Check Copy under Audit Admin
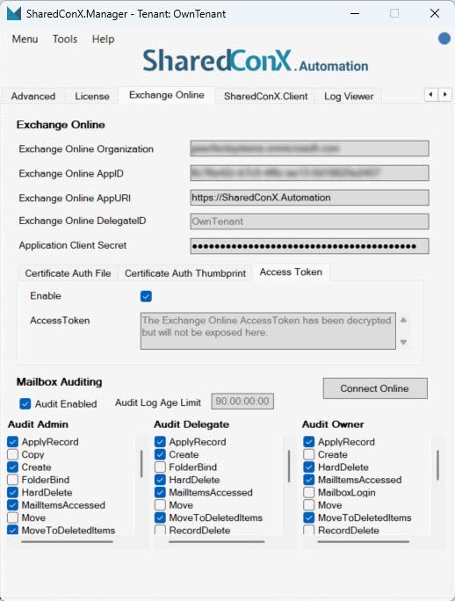The width and height of the screenshot is (455, 601). click(12, 454)
